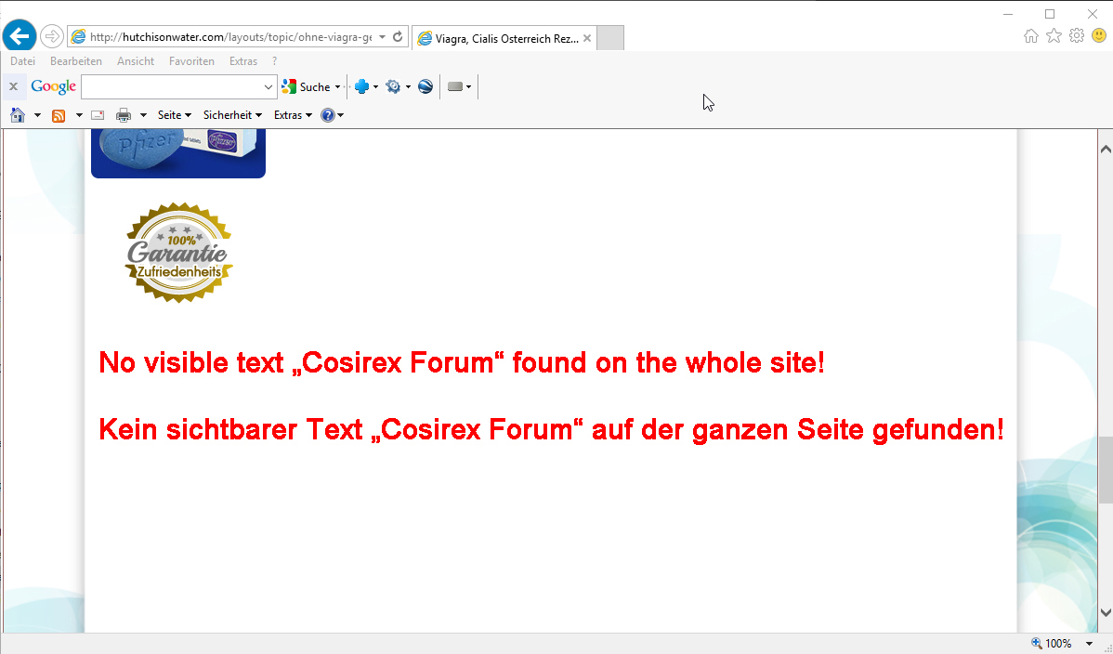Open Tools with the gear icon

click(x=1077, y=36)
